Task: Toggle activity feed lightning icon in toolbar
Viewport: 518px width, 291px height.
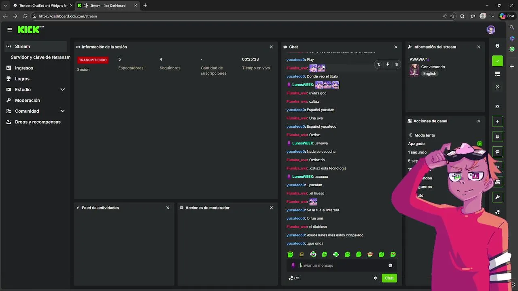Action: click(497, 122)
